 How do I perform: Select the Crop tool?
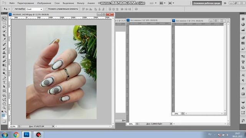4,35
